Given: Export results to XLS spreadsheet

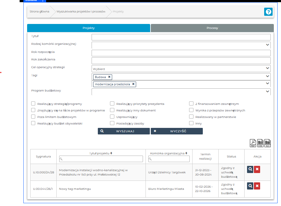Looking at the screenshot, I should [x=268, y=143].
